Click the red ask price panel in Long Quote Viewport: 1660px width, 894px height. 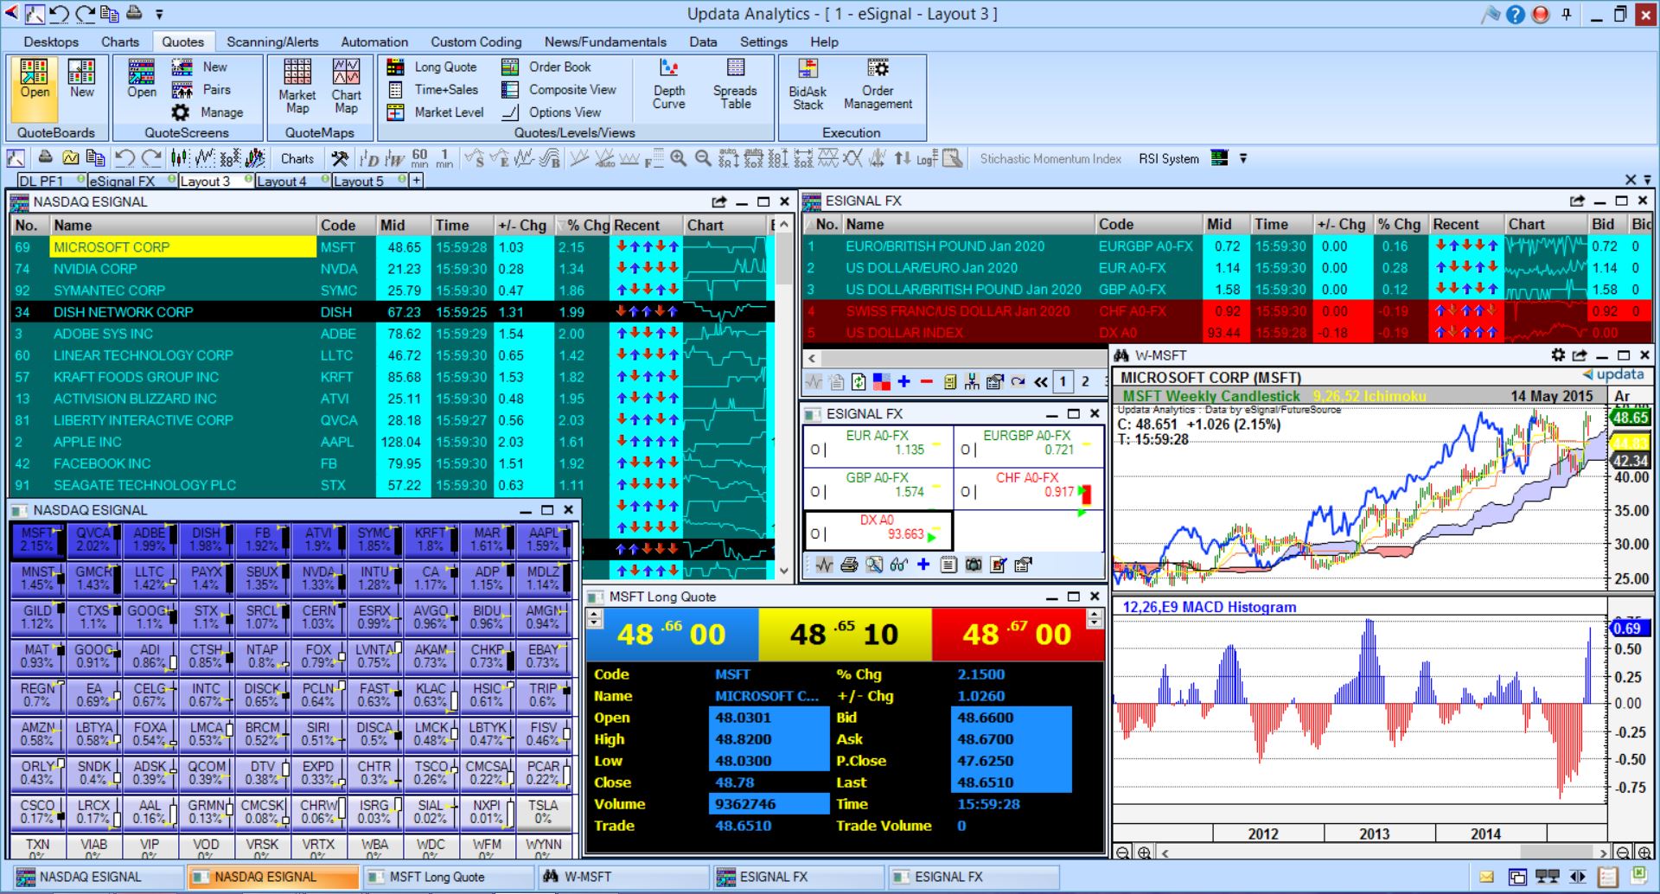click(x=1018, y=634)
